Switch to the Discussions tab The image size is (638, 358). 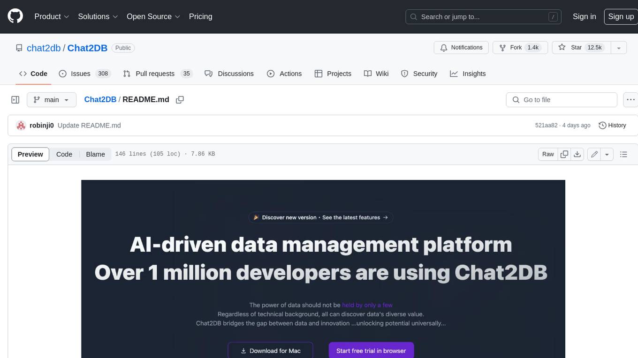point(229,74)
